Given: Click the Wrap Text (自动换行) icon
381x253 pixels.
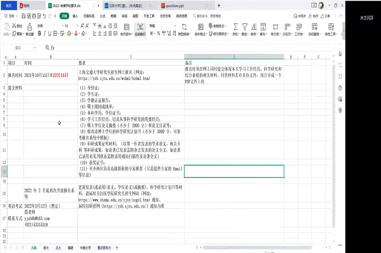Looking at the screenshot, I should (x=140, y=26).
